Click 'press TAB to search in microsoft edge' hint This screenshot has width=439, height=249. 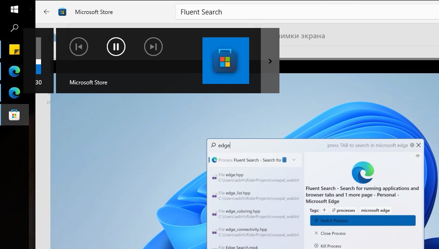coord(367,145)
